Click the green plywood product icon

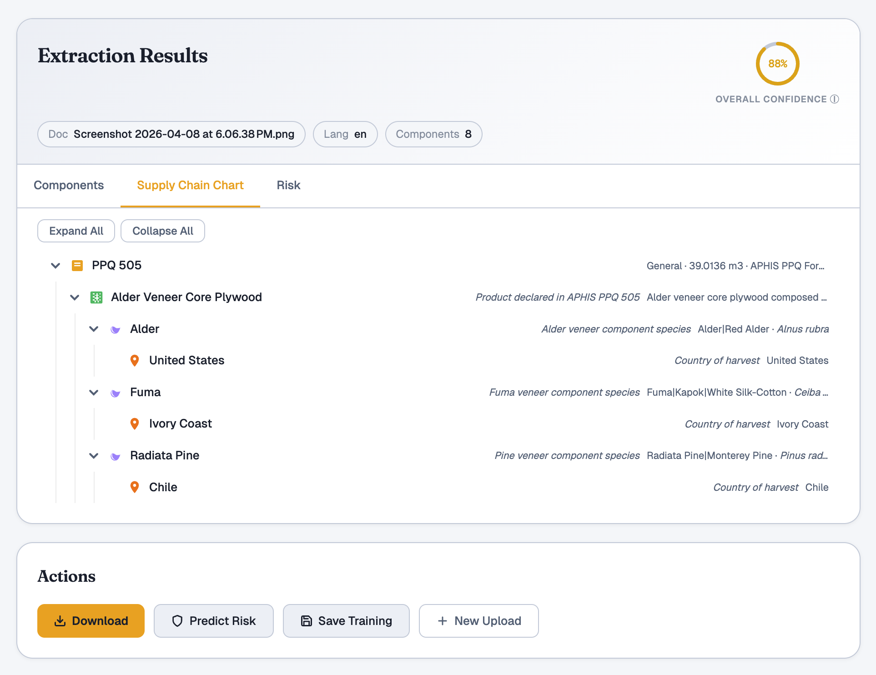pyautogui.click(x=96, y=297)
